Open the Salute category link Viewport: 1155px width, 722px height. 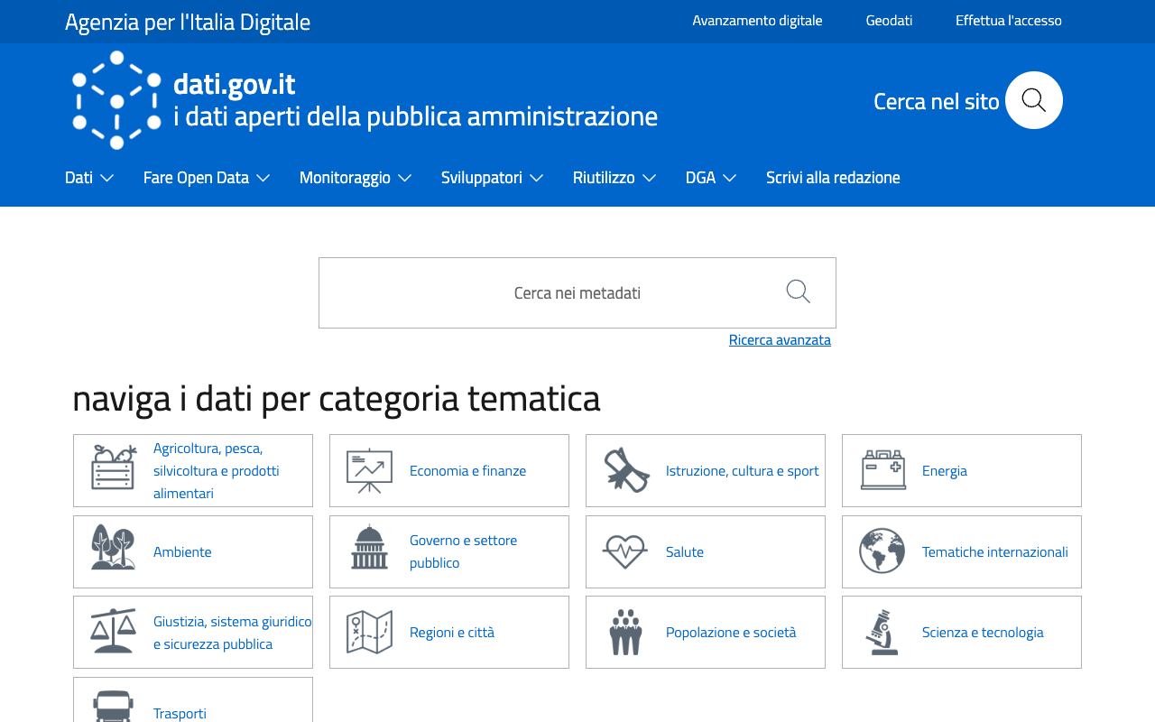(685, 551)
